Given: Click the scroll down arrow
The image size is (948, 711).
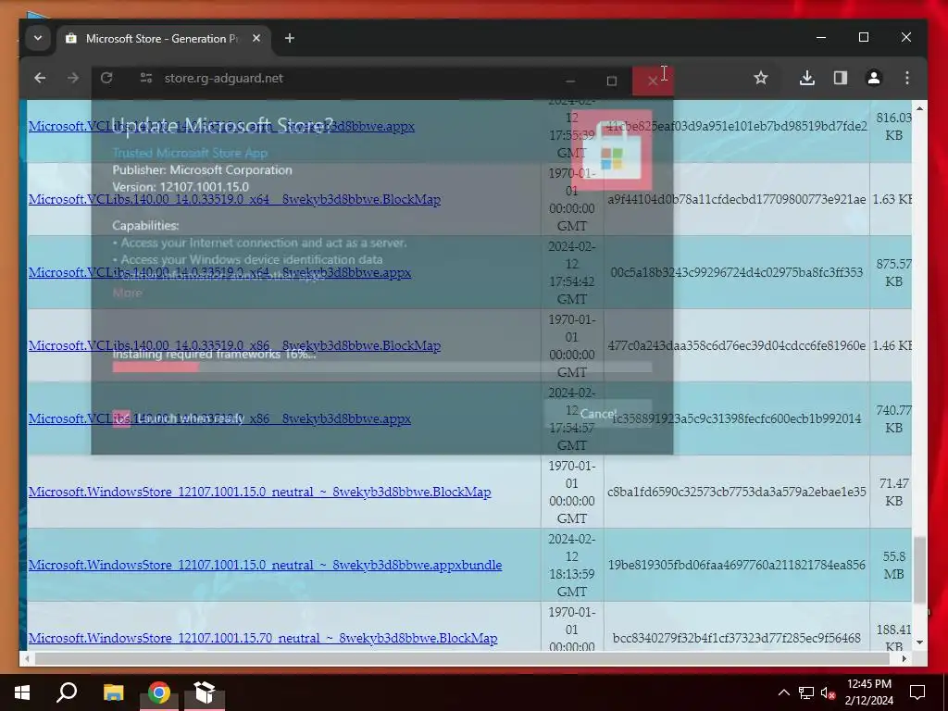Looking at the screenshot, I should pos(919,642).
